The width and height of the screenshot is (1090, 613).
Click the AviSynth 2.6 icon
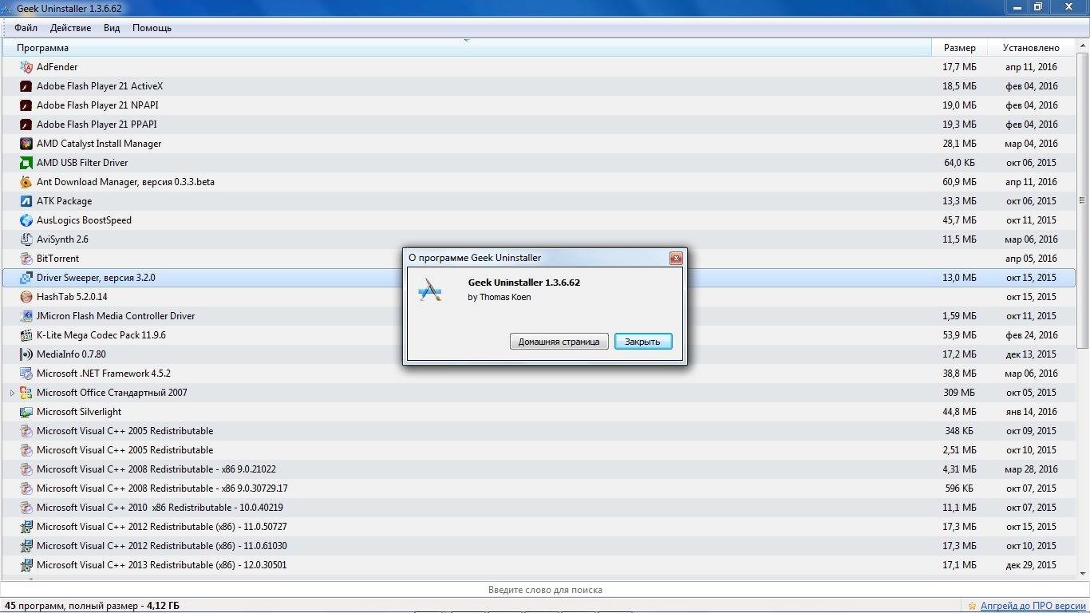pyautogui.click(x=26, y=239)
